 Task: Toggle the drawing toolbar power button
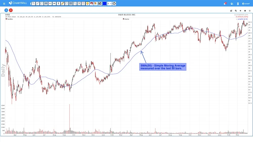coord(114,3)
